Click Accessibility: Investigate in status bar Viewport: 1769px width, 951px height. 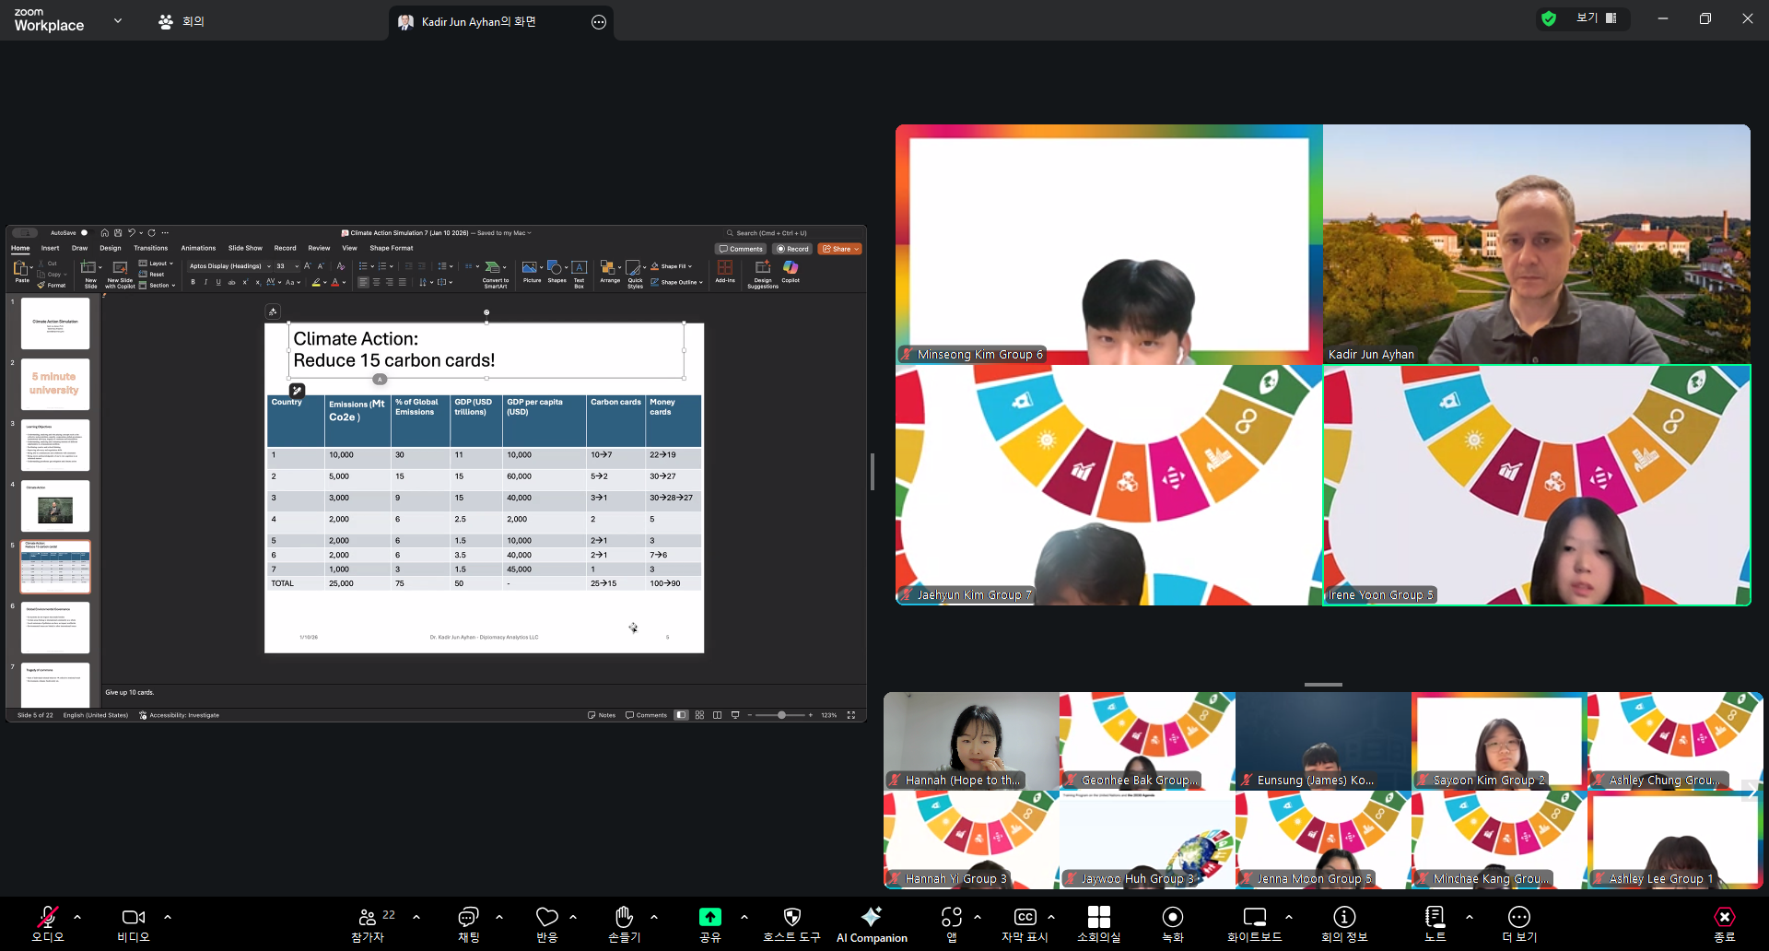(180, 715)
